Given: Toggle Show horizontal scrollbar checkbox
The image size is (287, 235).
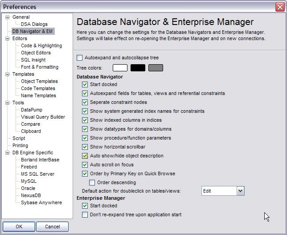Looking at the screenshot, I should (85, 147).
